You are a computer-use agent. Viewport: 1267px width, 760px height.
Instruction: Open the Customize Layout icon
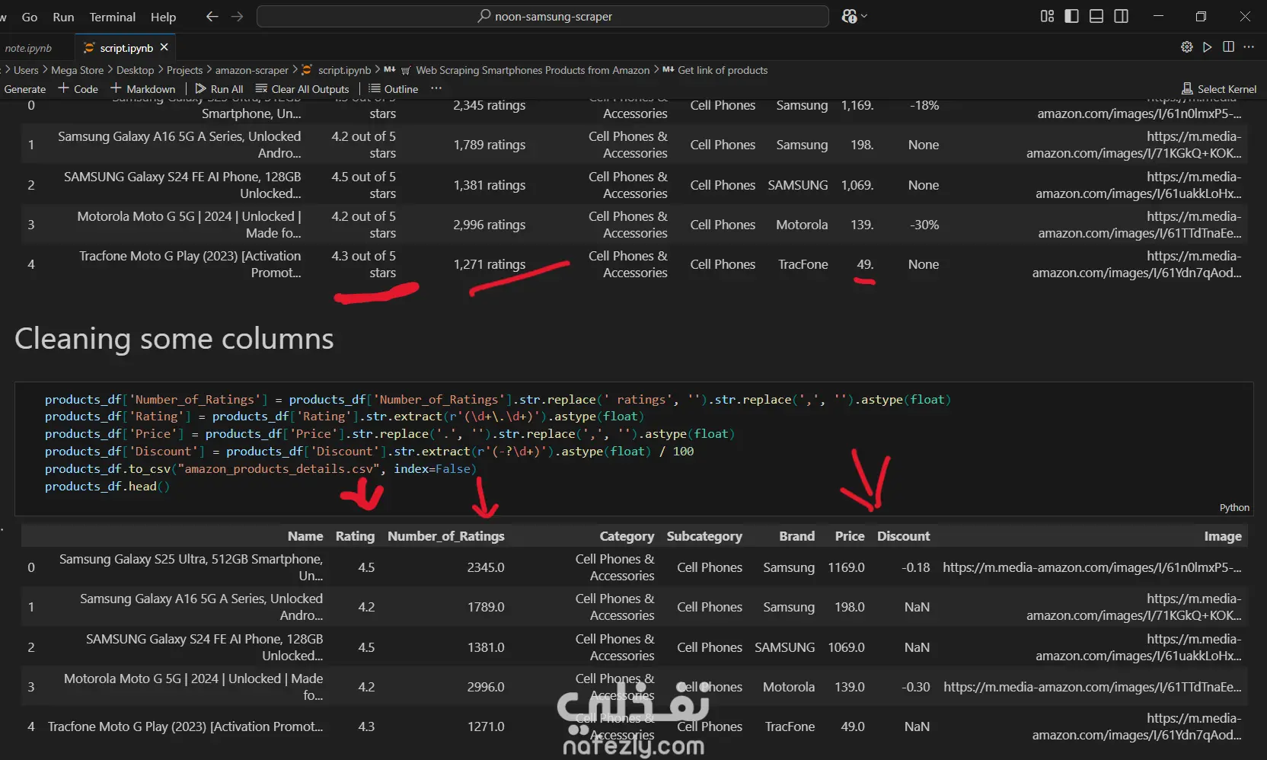pos(1047,16)
